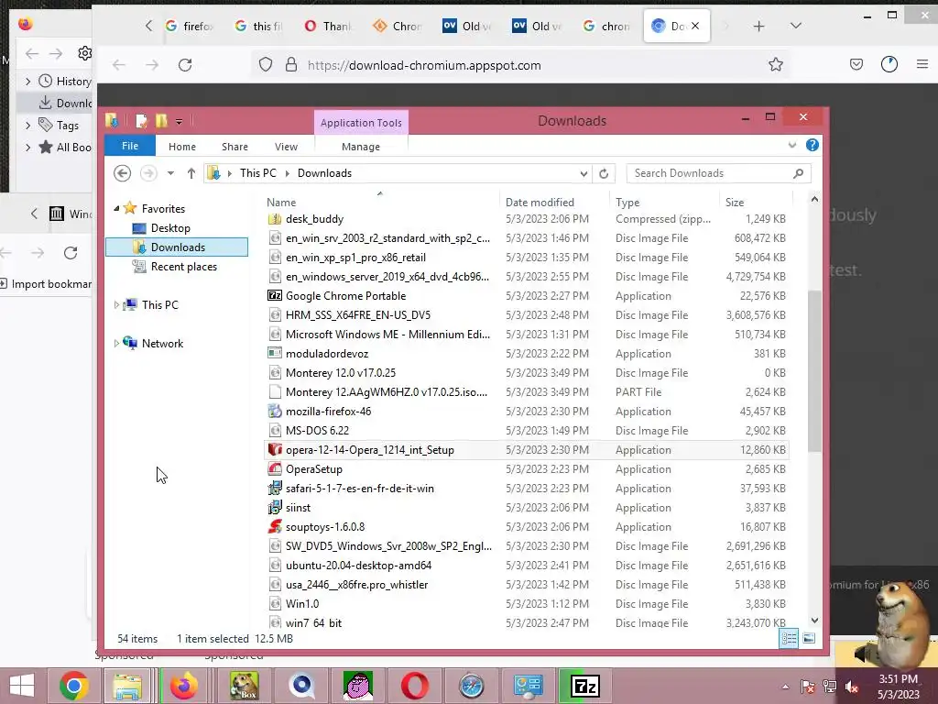938x704 pixels.
Task: Open address bar history dropdown
Action: [584, 173]
